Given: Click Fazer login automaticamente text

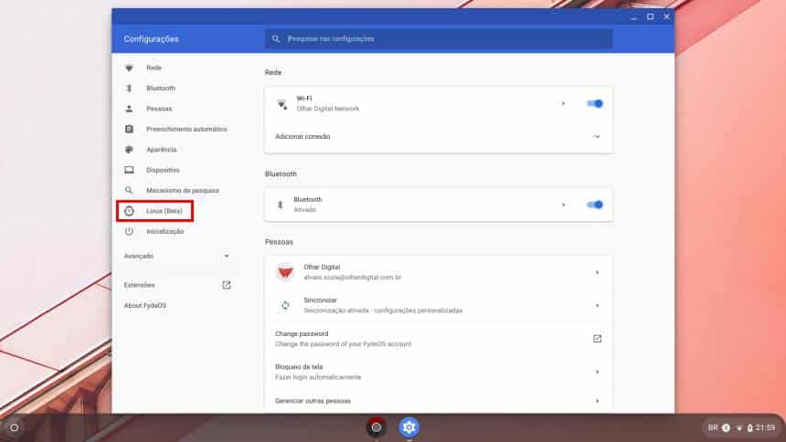Looking at the screenshot, I should pos(318,377).
